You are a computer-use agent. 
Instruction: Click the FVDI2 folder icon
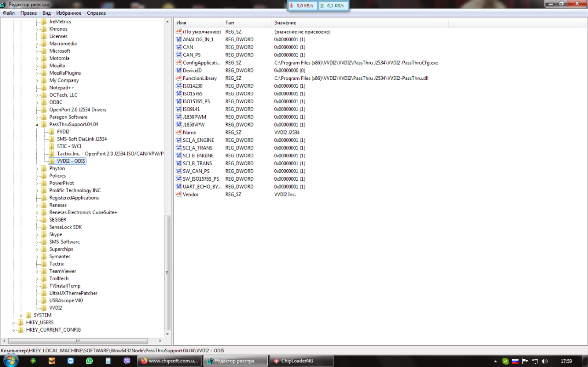[x=52, y=132]
